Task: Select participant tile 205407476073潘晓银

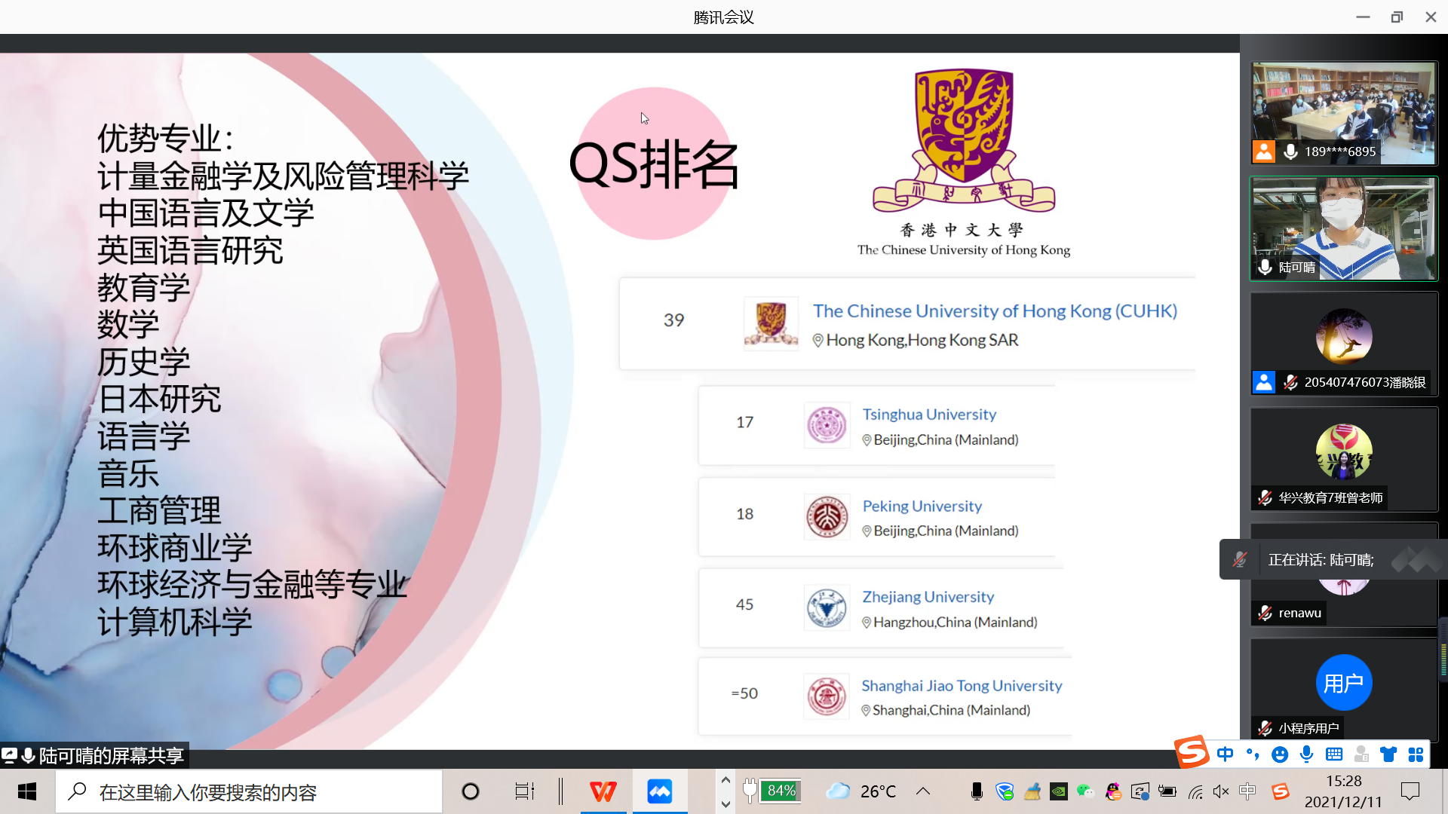Action: point(1343,344)
